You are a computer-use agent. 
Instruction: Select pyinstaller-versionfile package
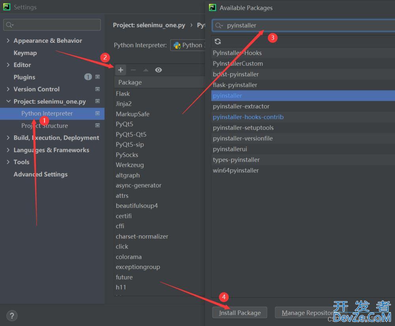303,138
